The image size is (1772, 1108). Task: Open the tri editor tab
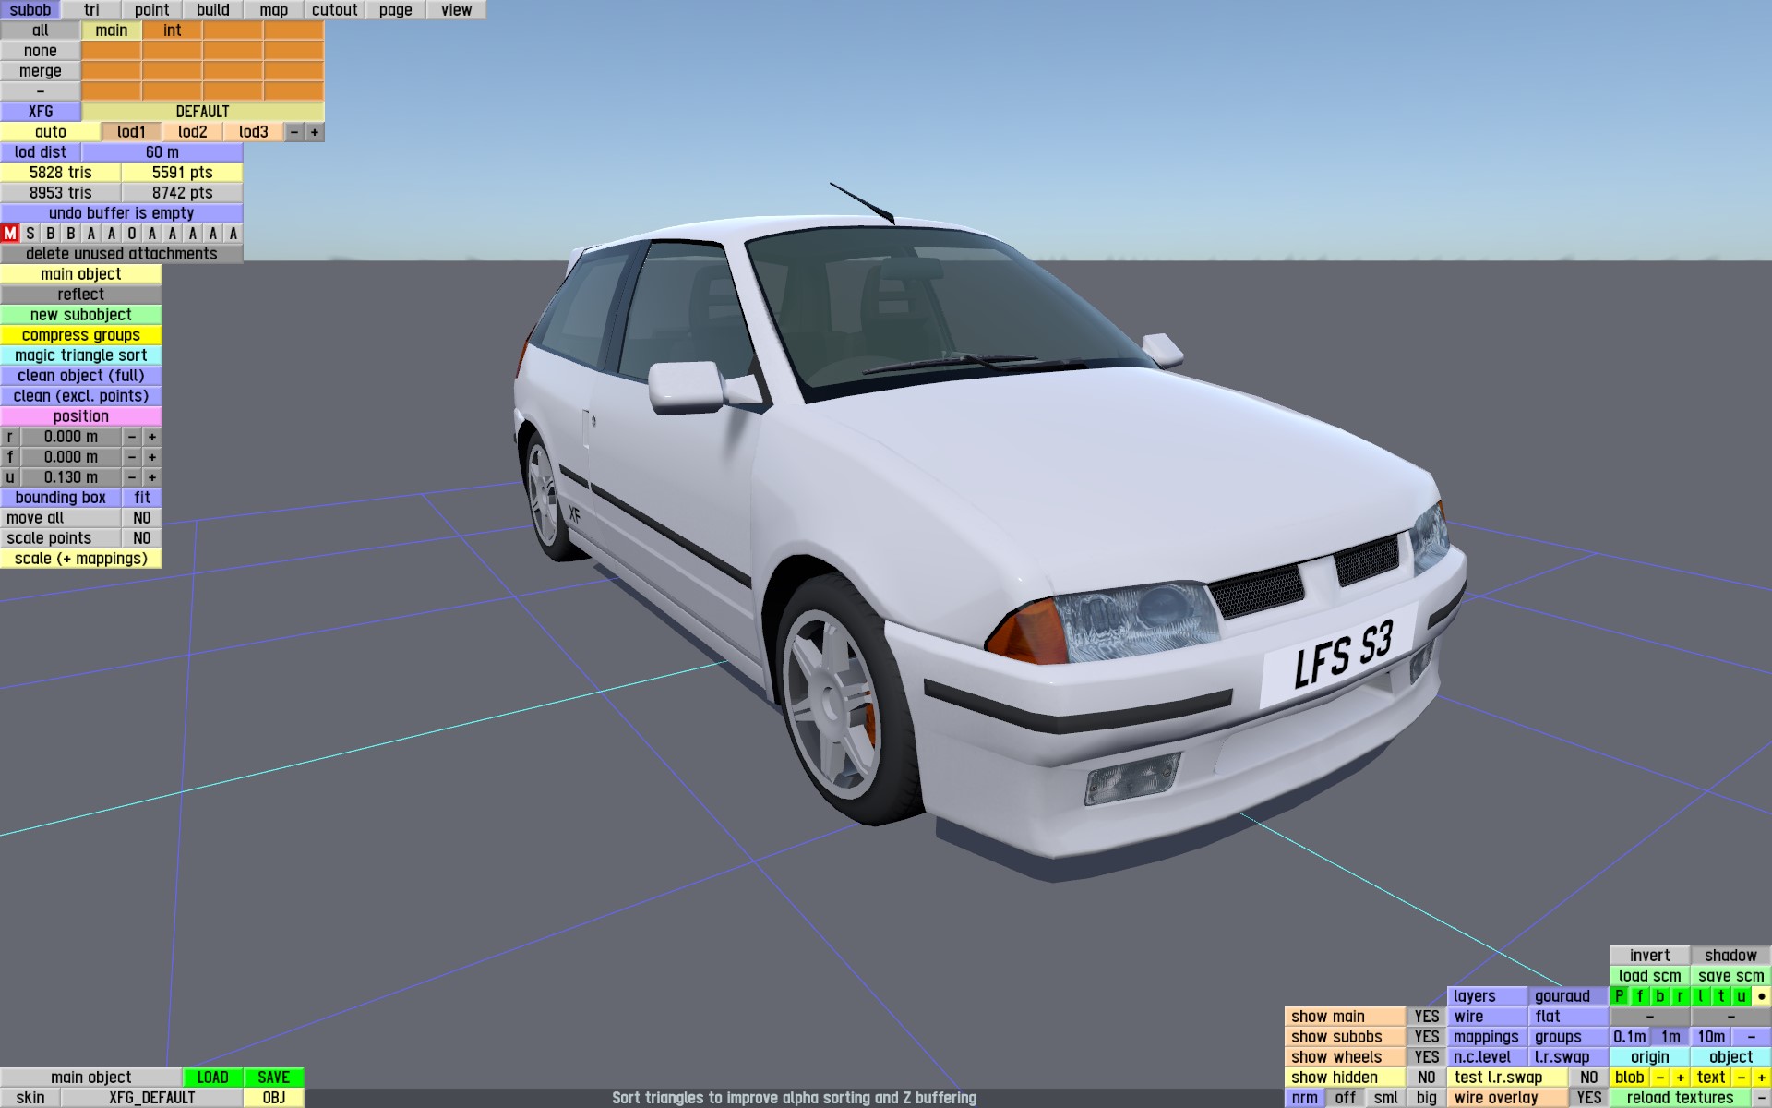91,10
